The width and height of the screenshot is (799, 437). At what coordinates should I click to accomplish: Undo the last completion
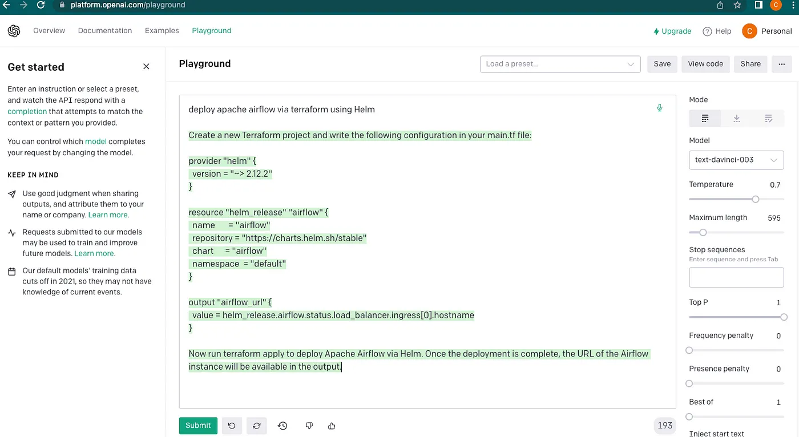pos(232,426)
